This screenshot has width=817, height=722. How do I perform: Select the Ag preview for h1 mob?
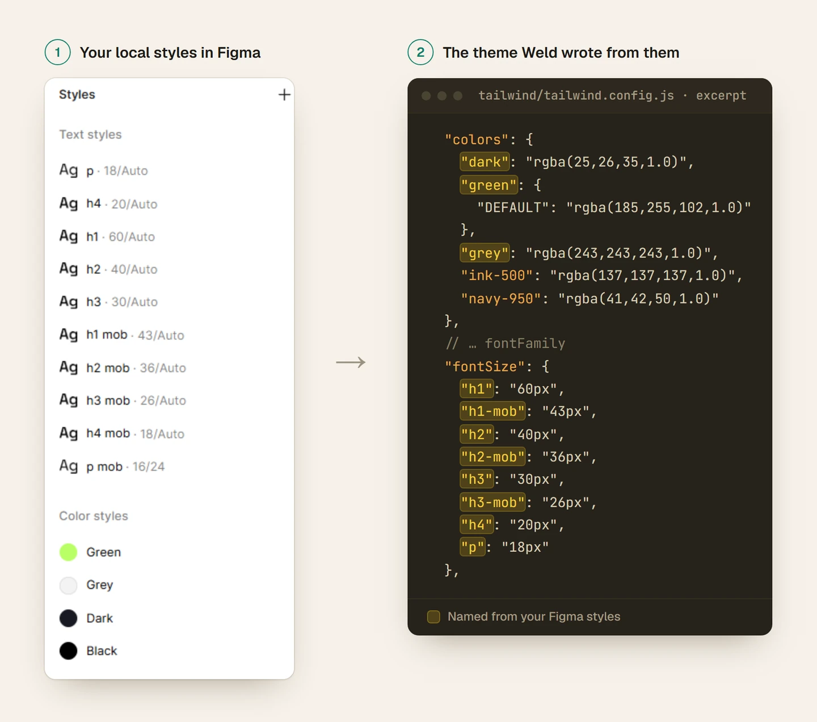(x=69, y=335)
